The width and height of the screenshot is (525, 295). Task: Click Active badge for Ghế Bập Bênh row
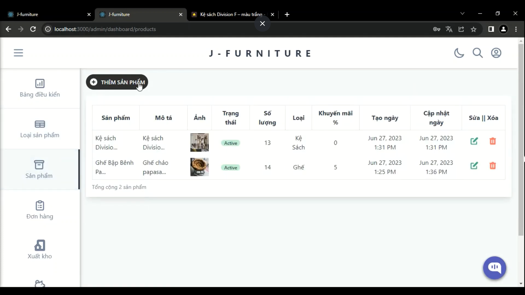click(x=231, y=168)
